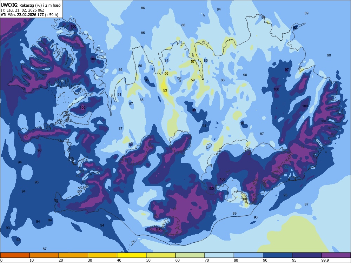351x263 pixels.
Task: Click the valid time 'VT: Mán. 23.02.2026 17Z (+59 h)'
Action: pyautogui.click(x=29, y=15)
